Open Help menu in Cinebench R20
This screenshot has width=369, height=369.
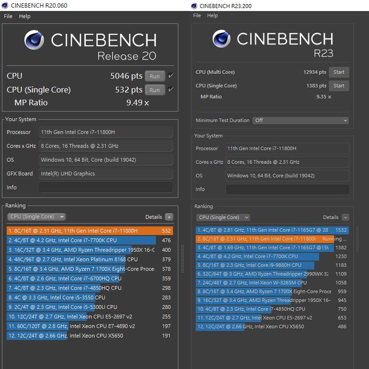pyautogui.click(x=25, y=16)
